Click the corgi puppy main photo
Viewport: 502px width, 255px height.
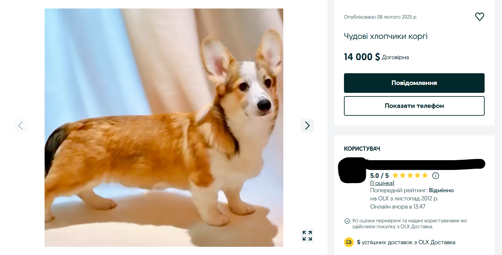tap(164, 127)
